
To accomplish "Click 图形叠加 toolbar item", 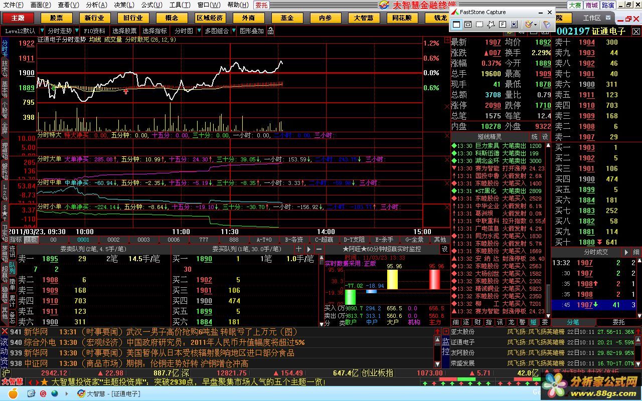I will pyautogui.click(x=252, y=31).
